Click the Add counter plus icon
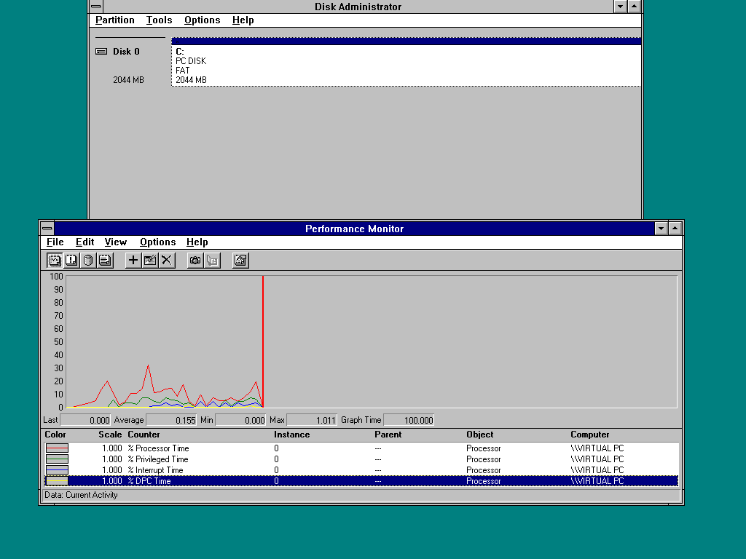The height and width of the screenshot is (559, 746). 133,261
